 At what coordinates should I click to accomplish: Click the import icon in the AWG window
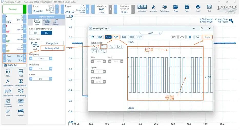click(x=100, y=37)
